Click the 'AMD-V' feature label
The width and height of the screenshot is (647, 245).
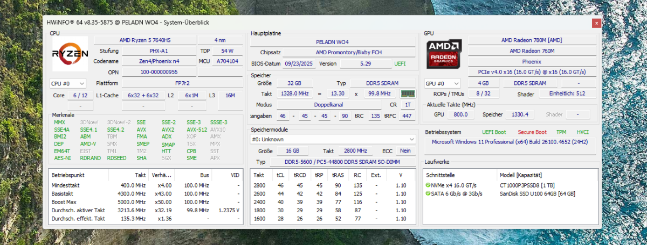(x=88, y=144)
